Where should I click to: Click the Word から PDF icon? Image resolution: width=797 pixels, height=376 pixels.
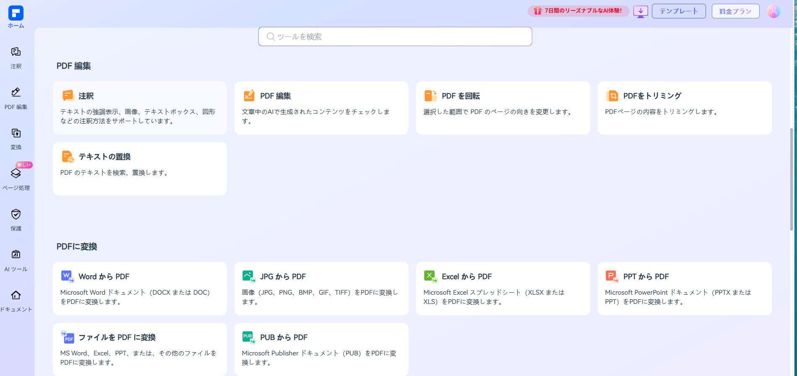pos(68,276)
